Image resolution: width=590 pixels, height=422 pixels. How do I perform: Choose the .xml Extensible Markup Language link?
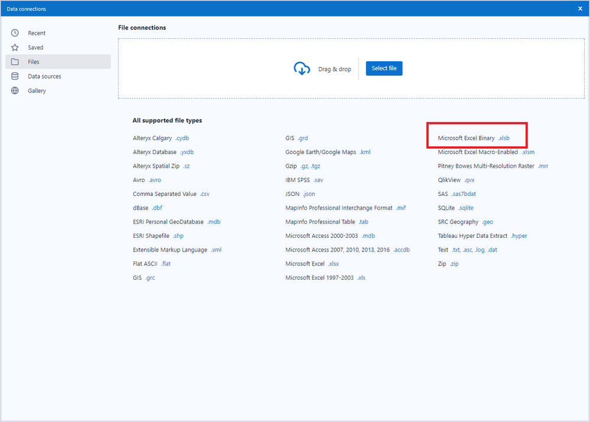pyautogui.click(x=216, y=250)
